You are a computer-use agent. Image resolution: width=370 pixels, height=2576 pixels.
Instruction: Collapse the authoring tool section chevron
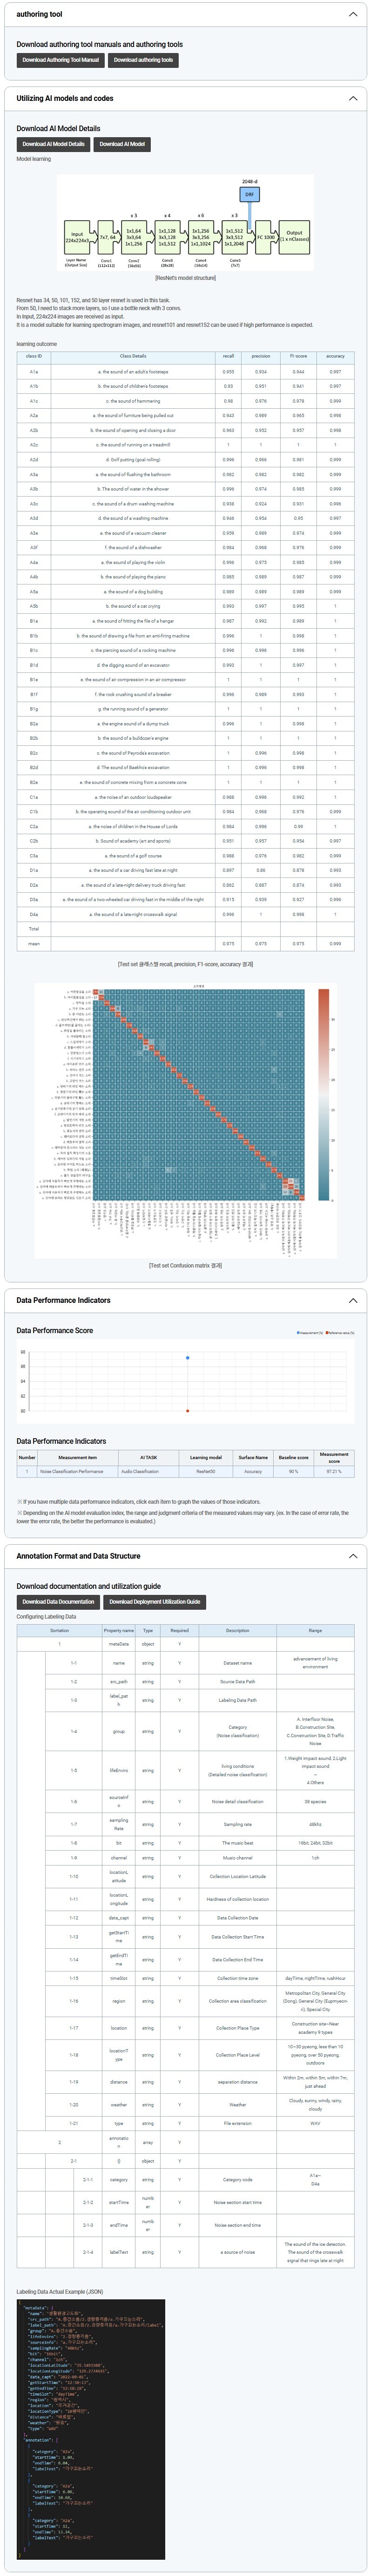pyautogui.click(x=352, y=15)
